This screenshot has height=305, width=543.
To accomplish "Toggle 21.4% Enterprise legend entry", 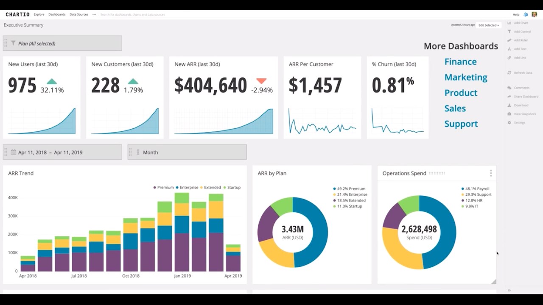I will pos(350,194).
